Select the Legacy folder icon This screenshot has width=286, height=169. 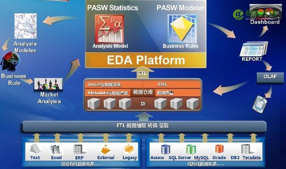[x=129, y=149]
